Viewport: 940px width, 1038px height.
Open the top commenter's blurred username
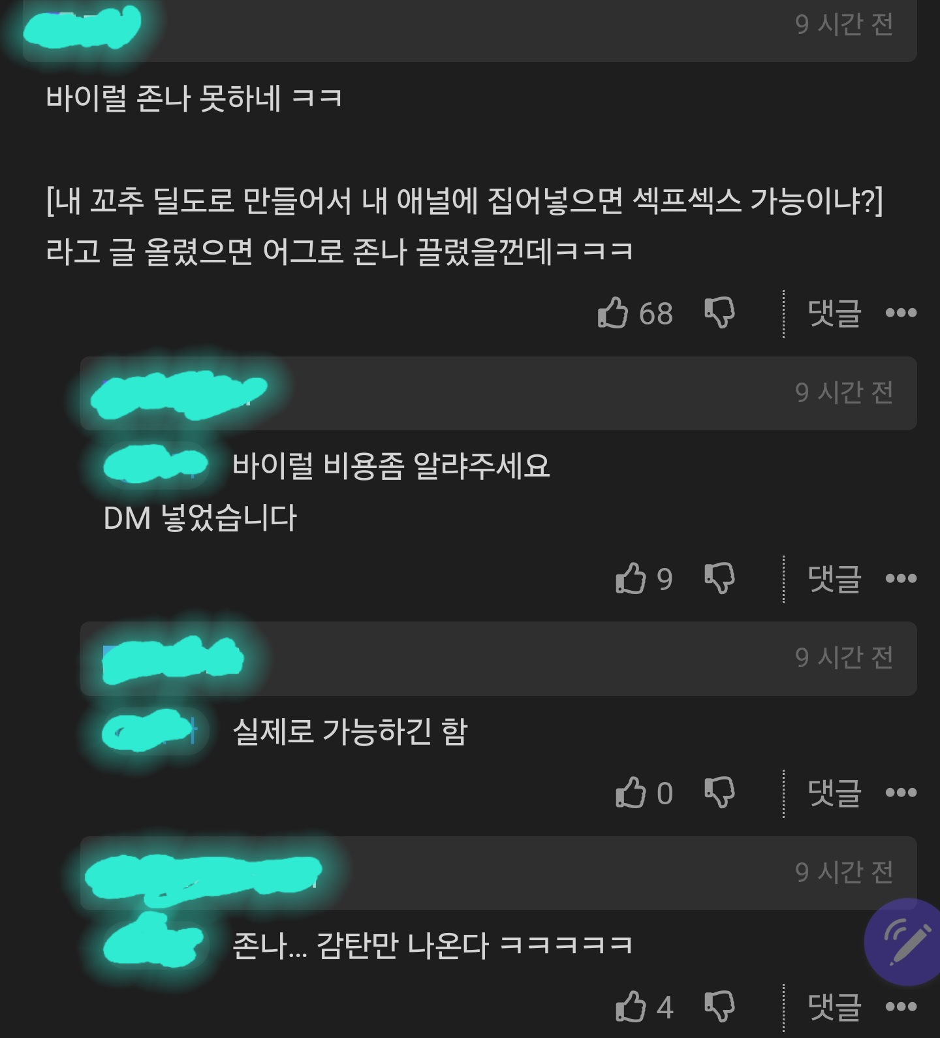tap(82, 27)
